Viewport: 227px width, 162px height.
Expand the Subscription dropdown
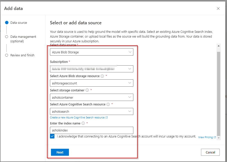(91, 69)
